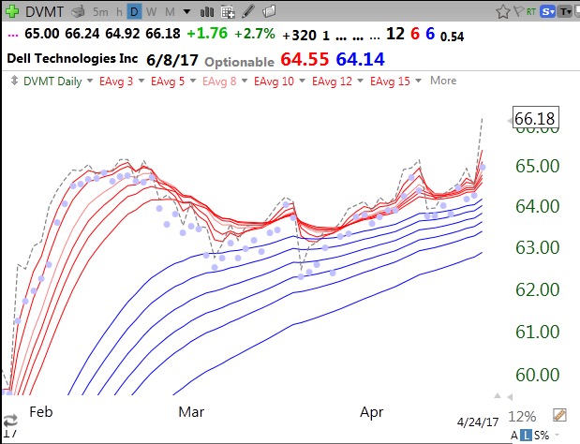Click the up triangle scale arrow
Viewport: 580px width, 444px height.
[x=498, y=396]
